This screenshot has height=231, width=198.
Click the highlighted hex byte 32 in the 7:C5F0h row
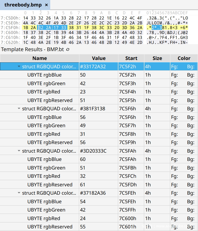pyautogui.click(x=41, y=28)
